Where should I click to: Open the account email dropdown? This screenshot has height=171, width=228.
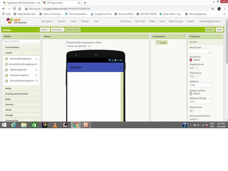click(x=210, y=21)
